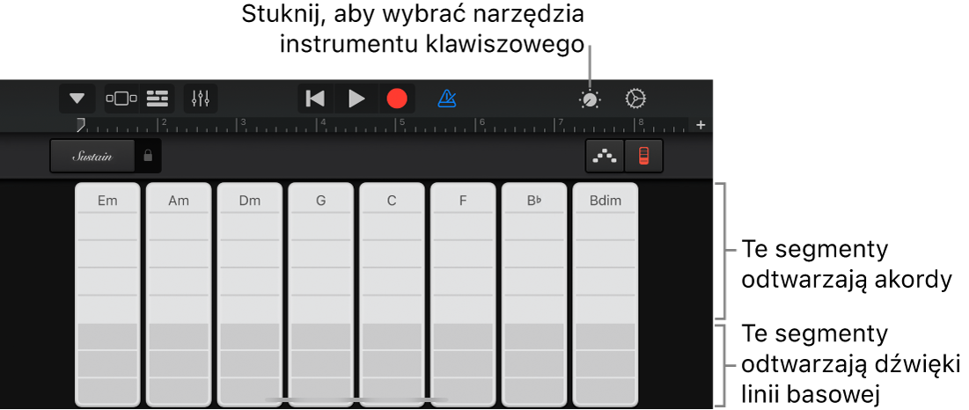Open the arpeggiator button
The width and height of the screenshot is (969, 410).
(606, 156)
